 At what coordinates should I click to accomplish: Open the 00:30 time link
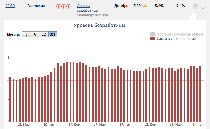(10, 6)
